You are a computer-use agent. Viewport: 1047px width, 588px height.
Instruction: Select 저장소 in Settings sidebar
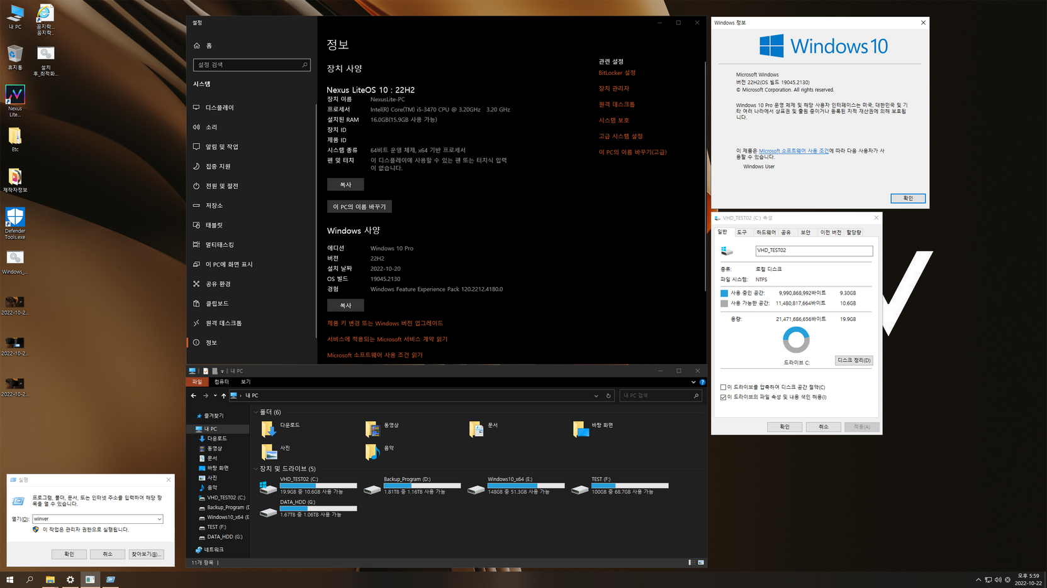click(x=252, y=205)
